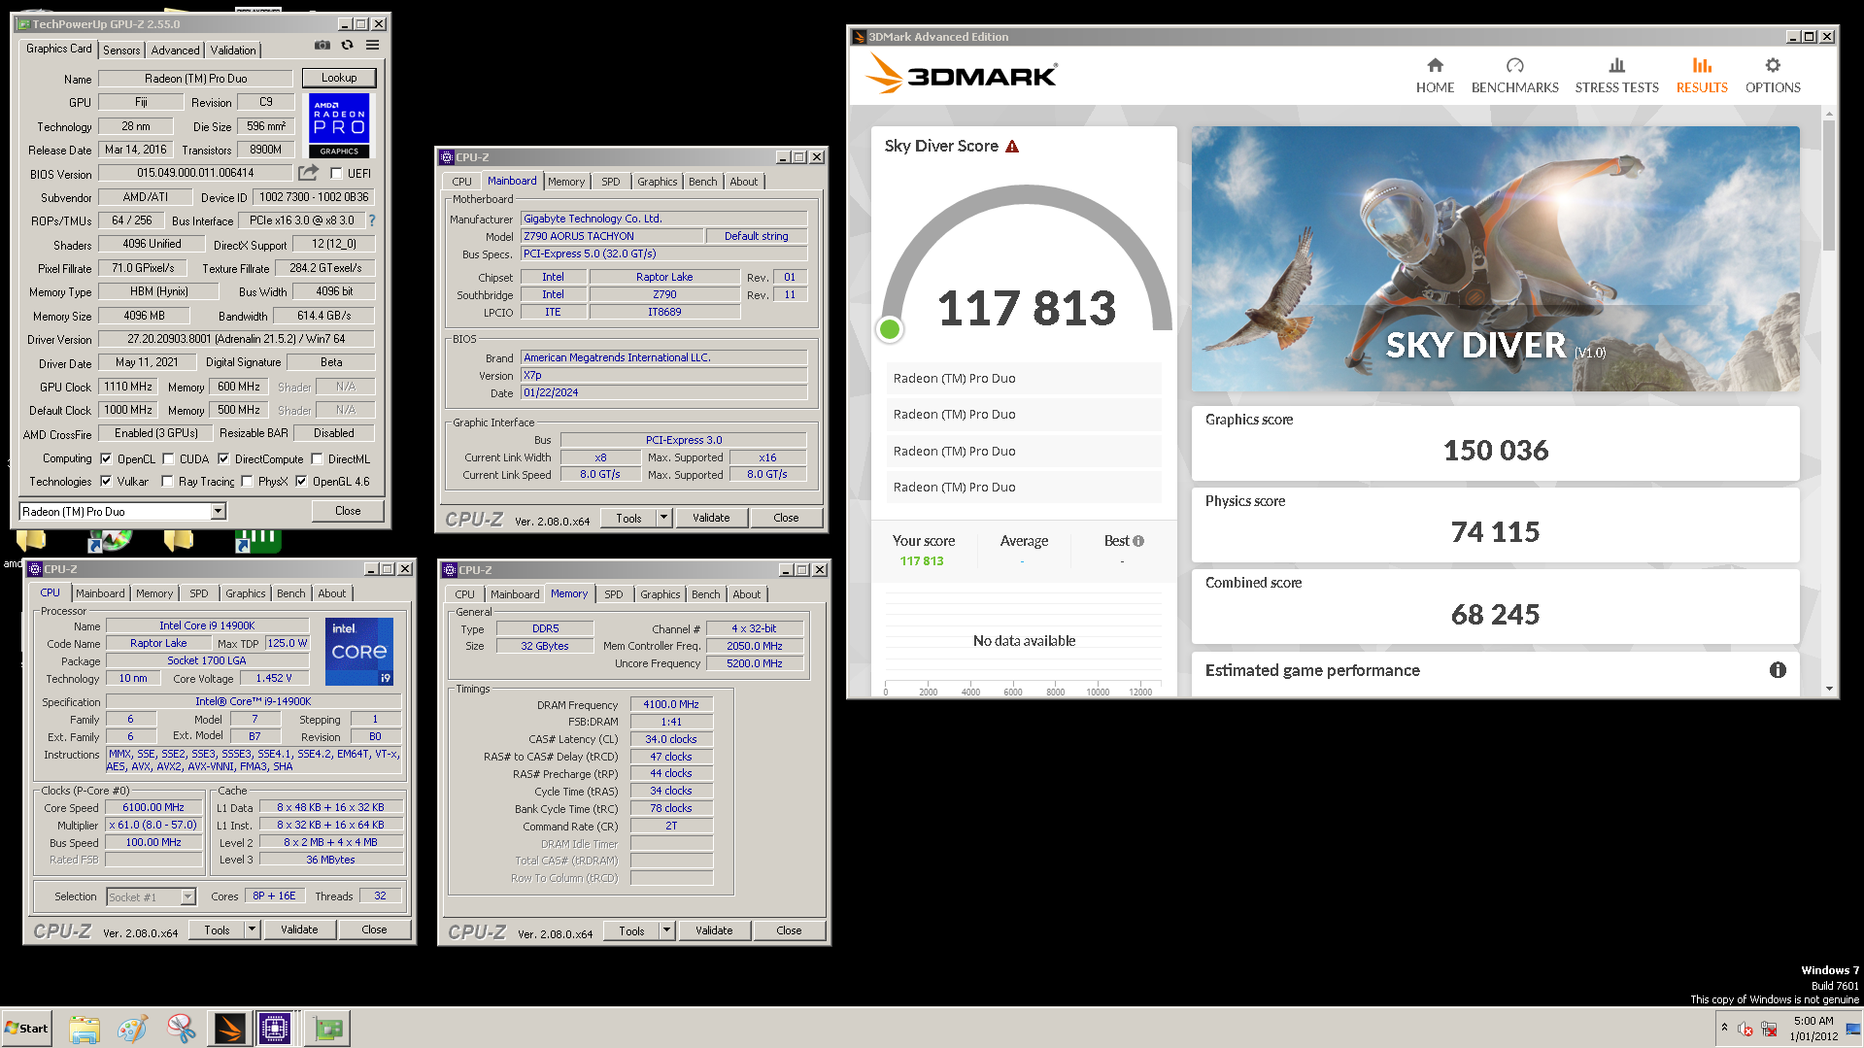The image size is (1864, 1048).
Task: Click the green dot on the score gauge
Action: (889, 329)
